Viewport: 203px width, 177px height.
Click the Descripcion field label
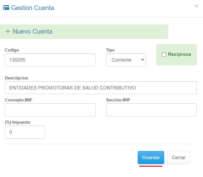(16, 78)
